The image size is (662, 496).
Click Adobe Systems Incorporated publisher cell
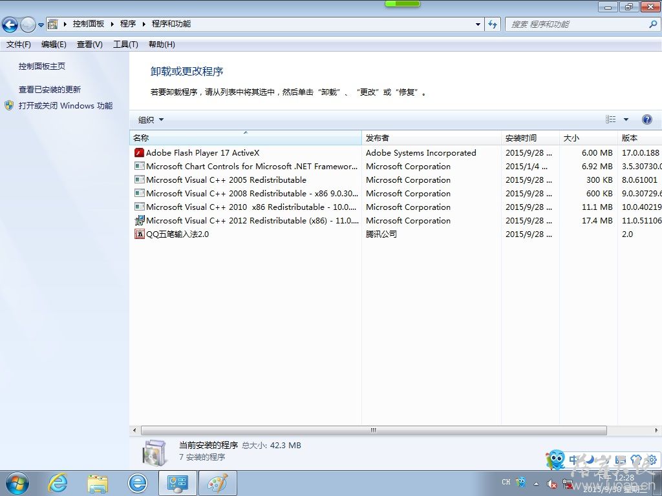(421, 152)
